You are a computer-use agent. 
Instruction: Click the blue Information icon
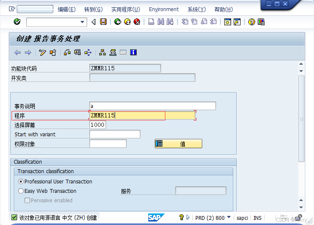coord(133,52)
